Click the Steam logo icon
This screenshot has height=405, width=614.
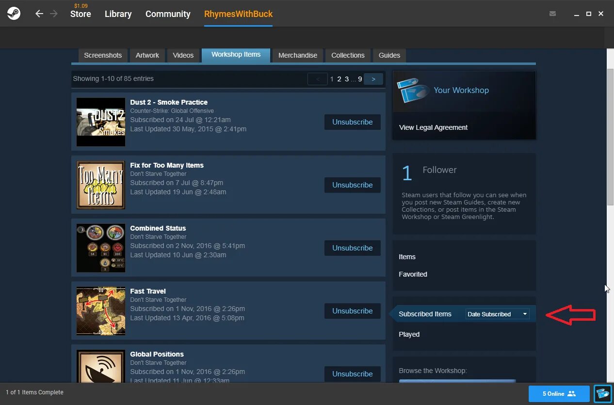pyautogui.click(x=14, y=14)
